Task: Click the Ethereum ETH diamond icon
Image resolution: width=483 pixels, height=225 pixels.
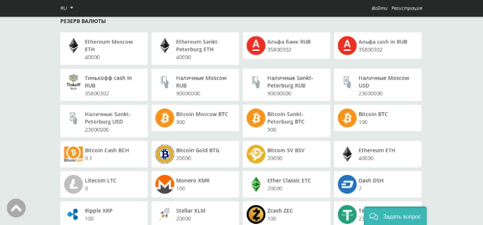Action: tap(347, 154)
